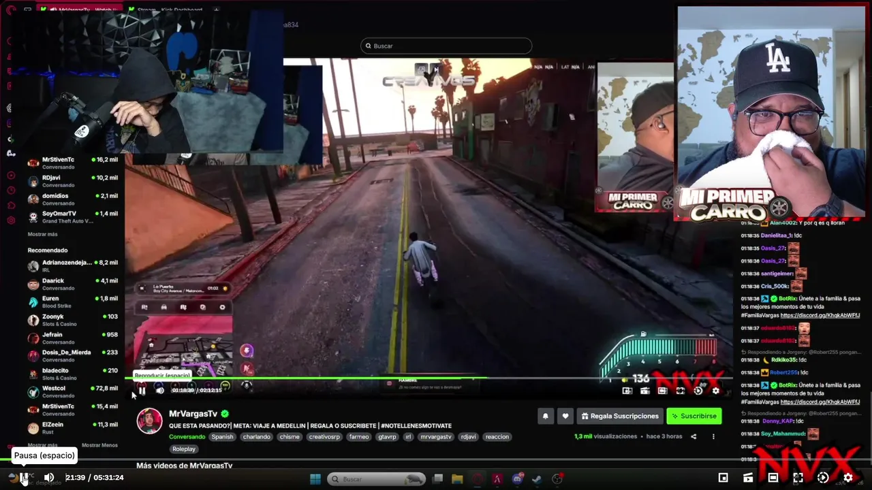Switch to the Stream - Kick Dashboard tab
Image resolution: width=872 pixels, height=490 pixels.
click(166, 10)
